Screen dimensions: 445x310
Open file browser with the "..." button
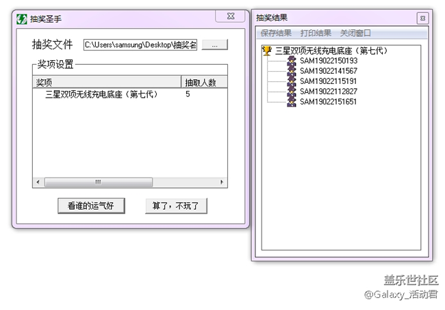click(x=214, y=45)
